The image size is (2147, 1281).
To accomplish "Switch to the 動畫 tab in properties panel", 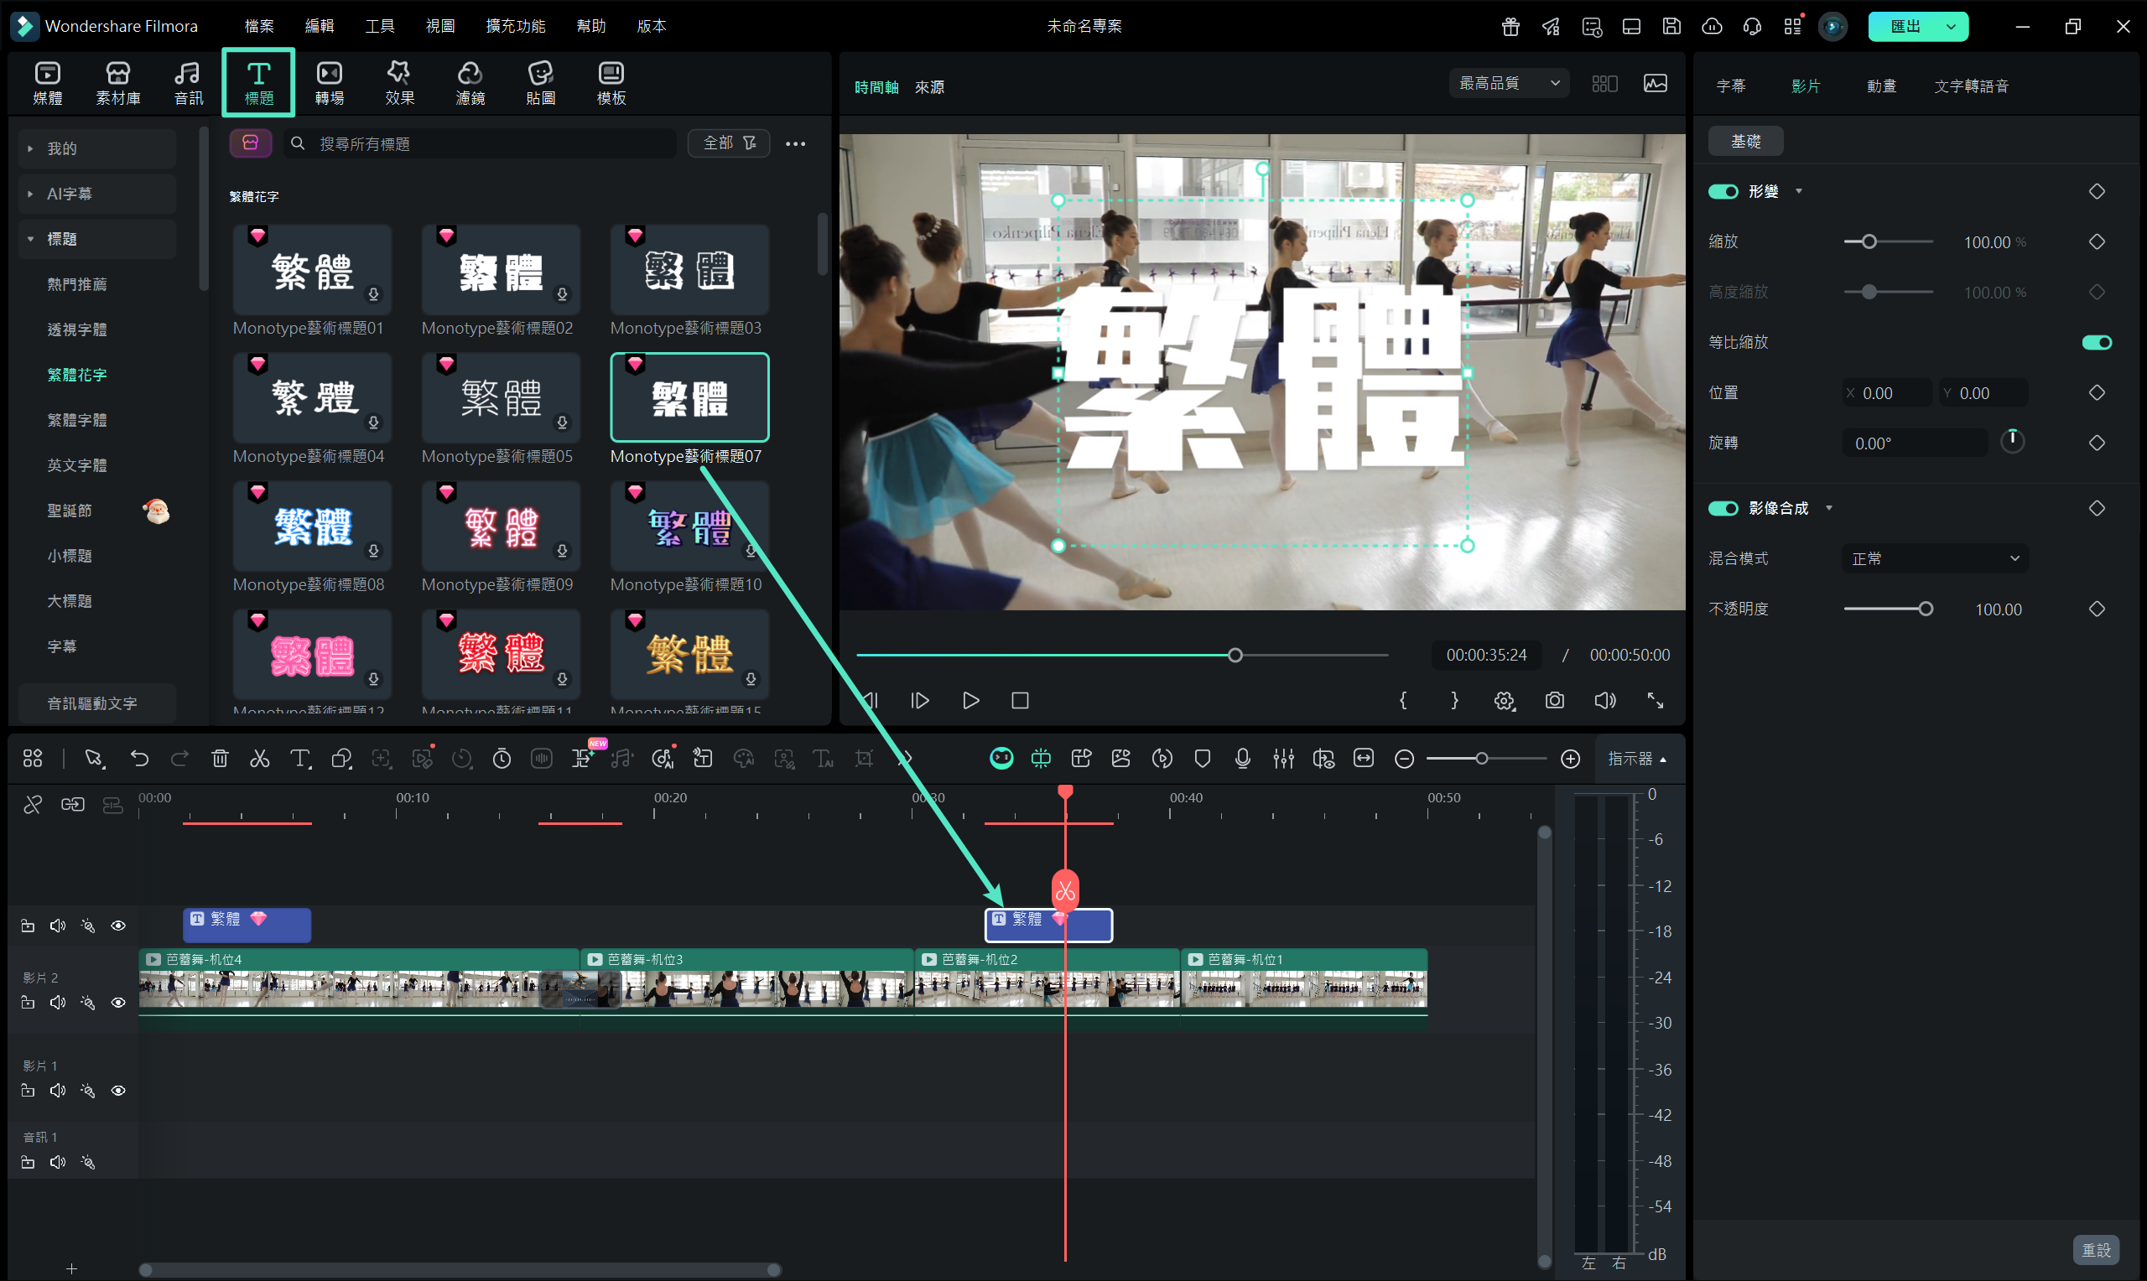I will 1881,86.
